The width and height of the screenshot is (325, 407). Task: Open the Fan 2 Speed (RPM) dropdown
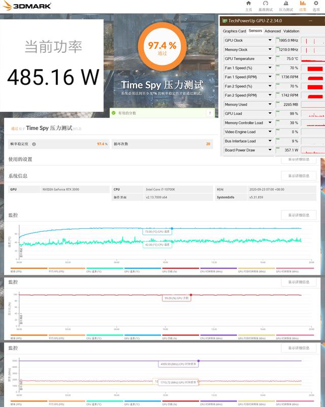pyautogui.click(x=270, y=95)
